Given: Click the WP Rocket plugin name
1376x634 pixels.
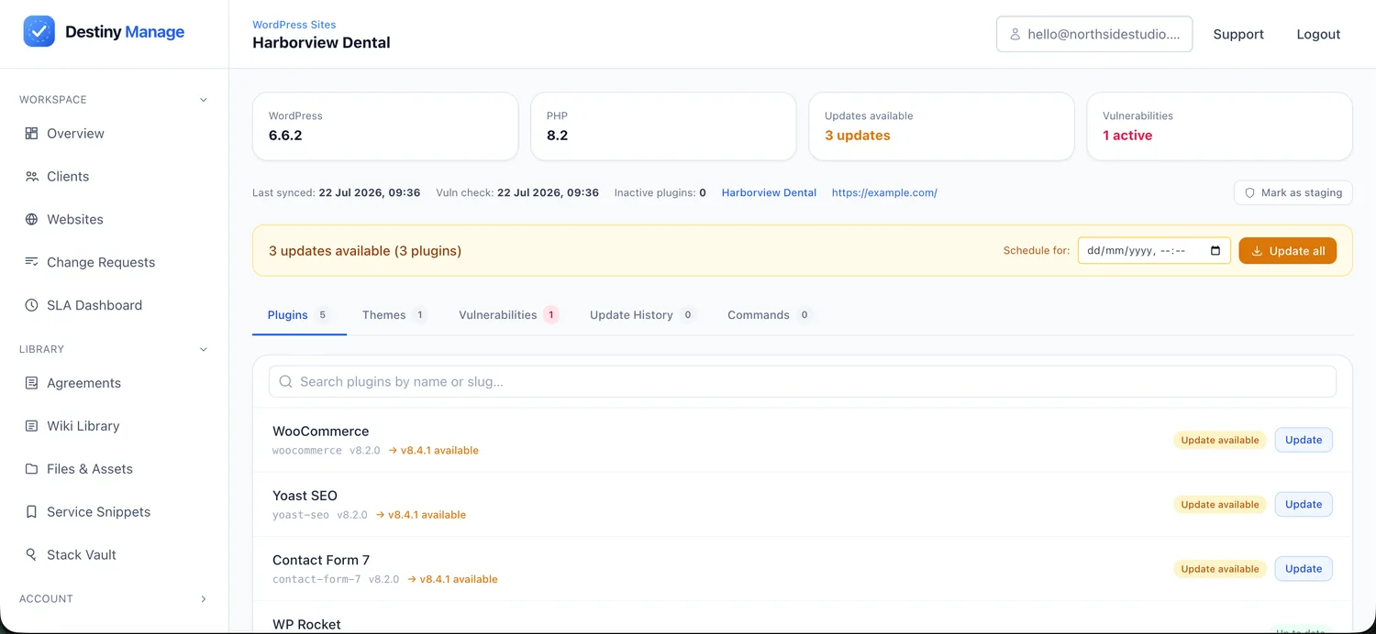Looking at the screenshot, I should tap(306, 624).
